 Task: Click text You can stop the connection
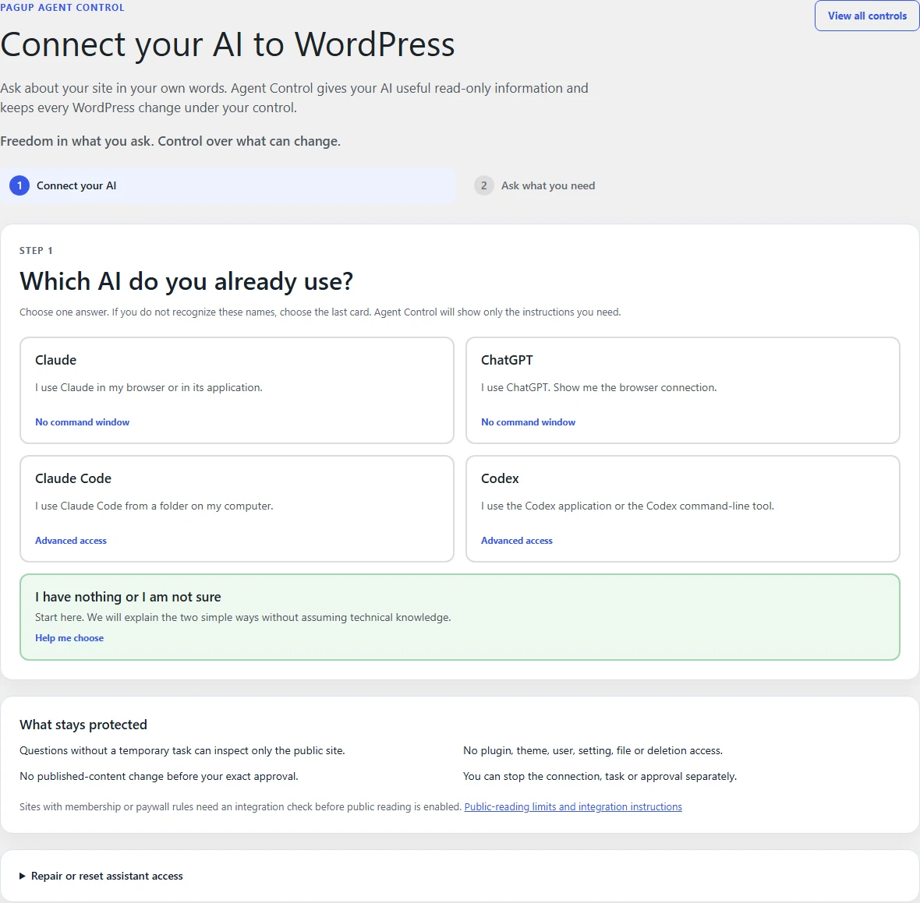click(x=600, y=776)
